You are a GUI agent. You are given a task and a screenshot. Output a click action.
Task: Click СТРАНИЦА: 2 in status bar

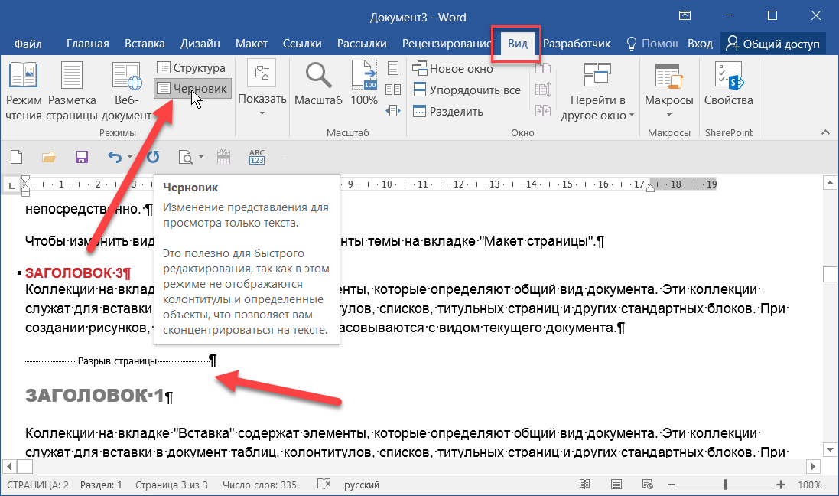coord(37,485)
